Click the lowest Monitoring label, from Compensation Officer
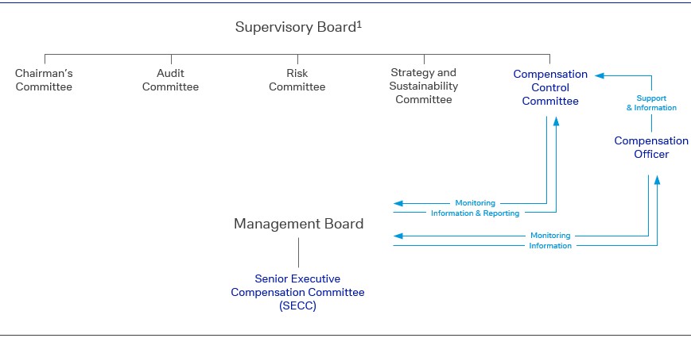The height and width of the screenshot is (338, 691). point(550,236)
